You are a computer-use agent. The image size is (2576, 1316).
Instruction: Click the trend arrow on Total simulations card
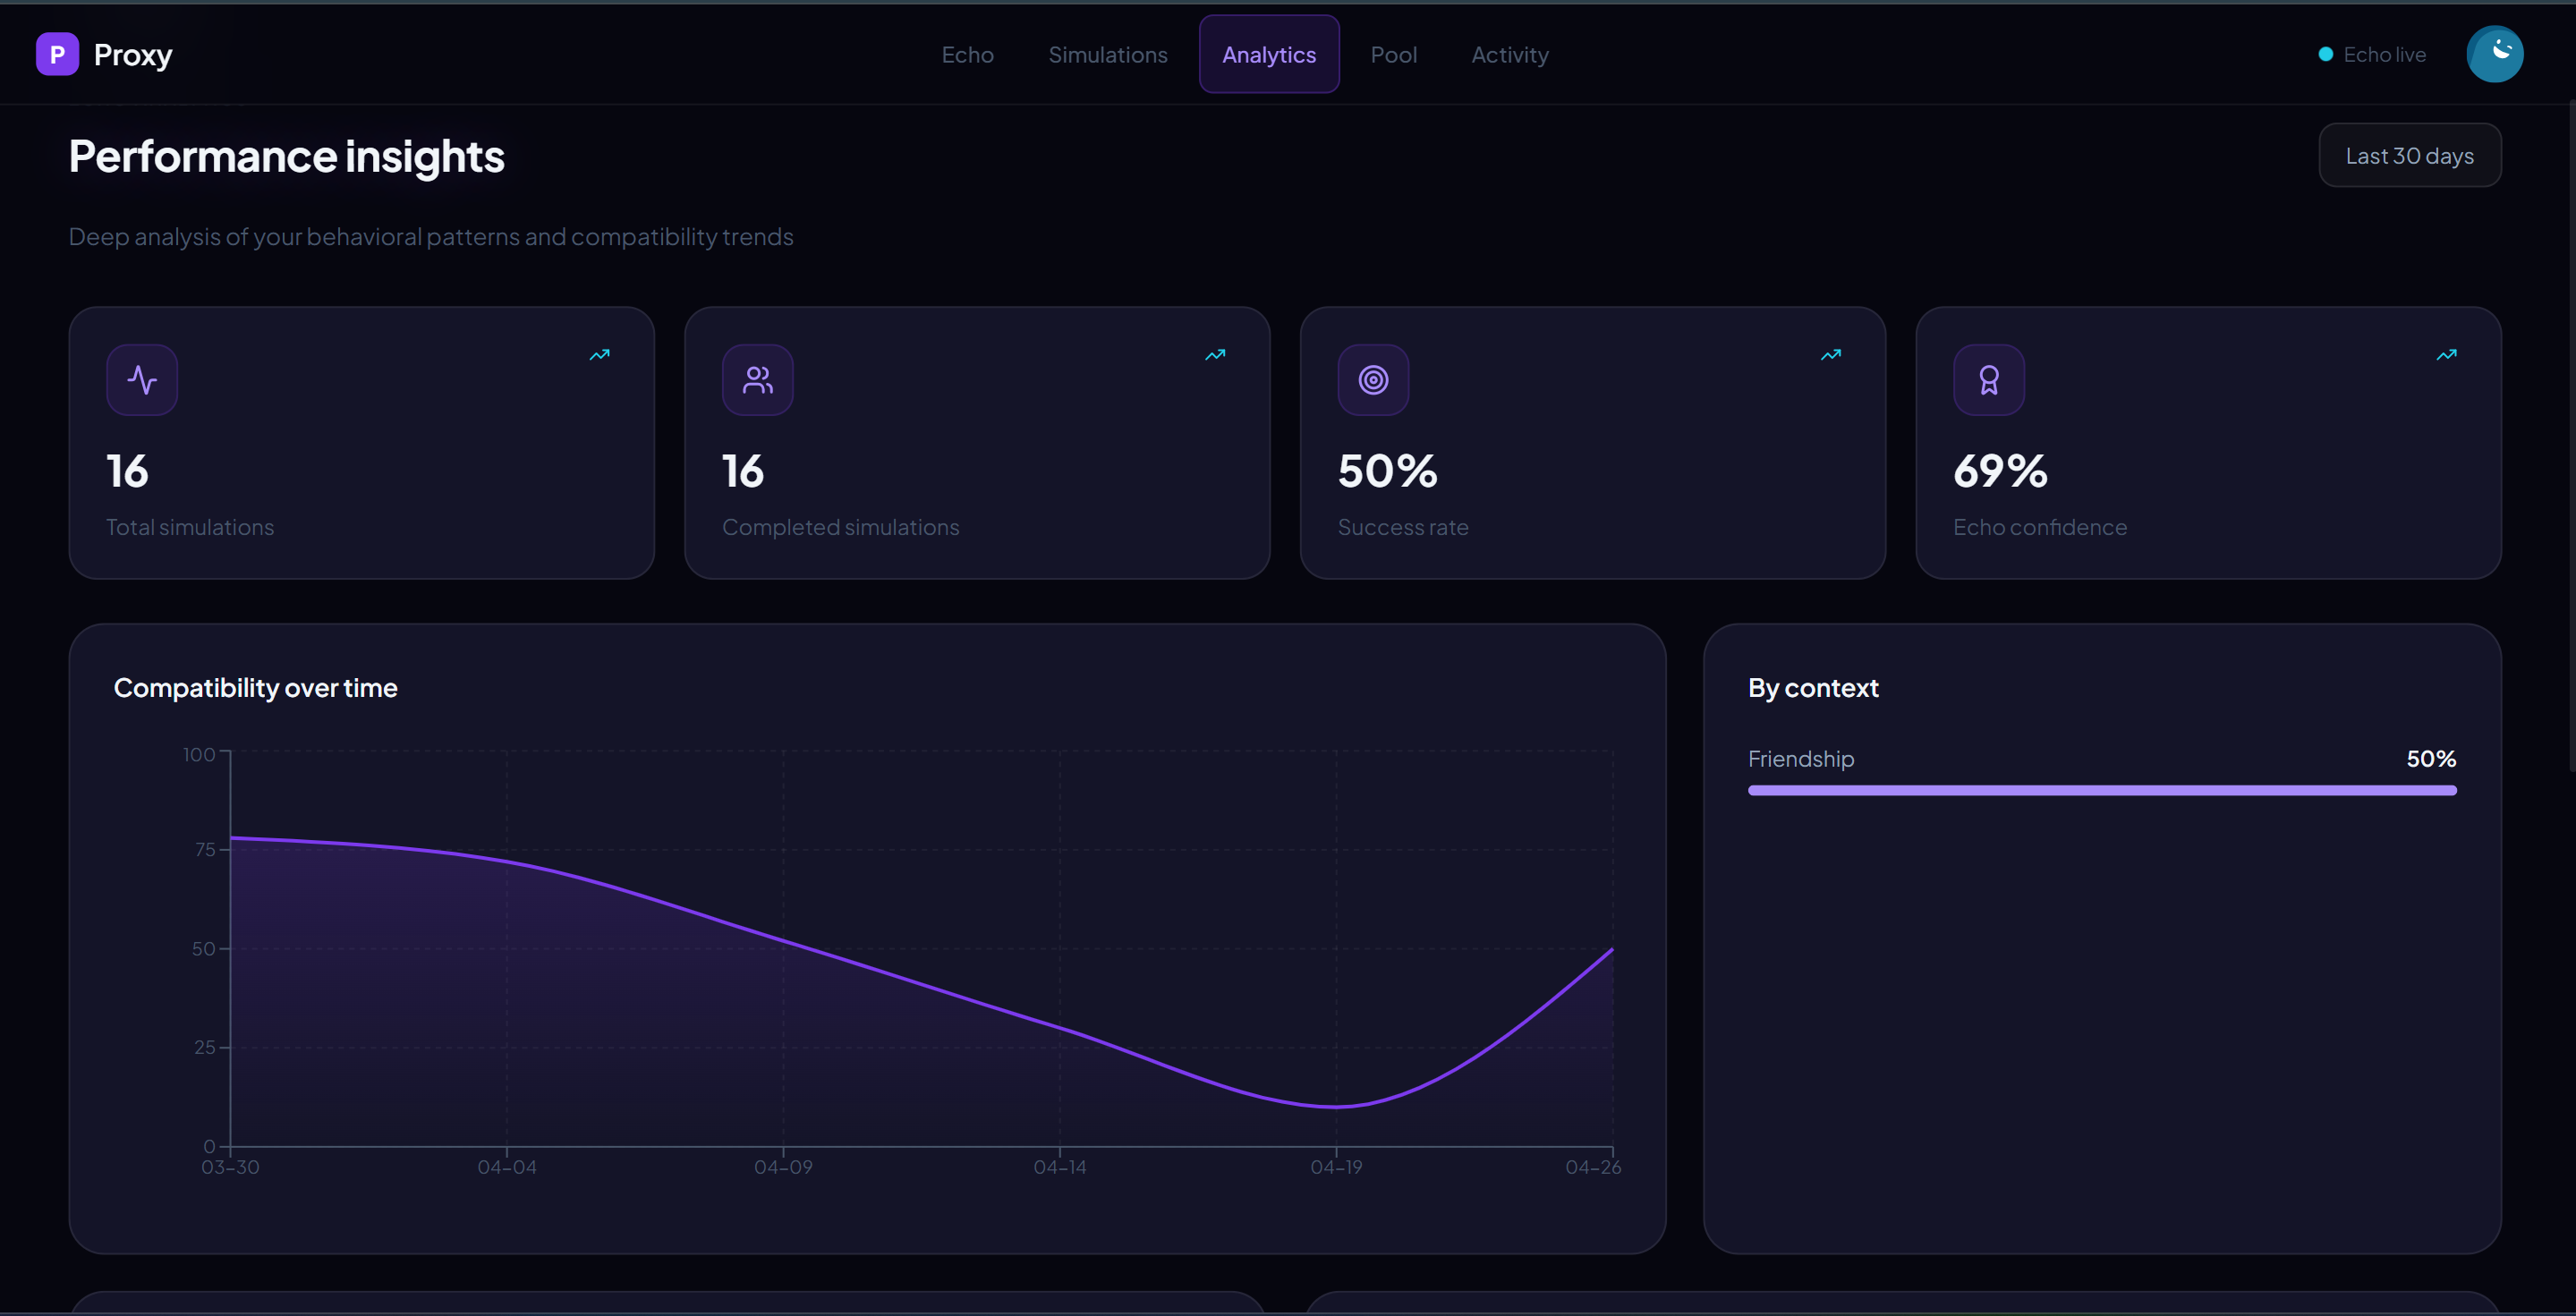tap(599, 355)
